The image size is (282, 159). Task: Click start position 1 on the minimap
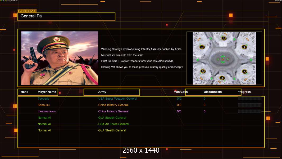244,71
